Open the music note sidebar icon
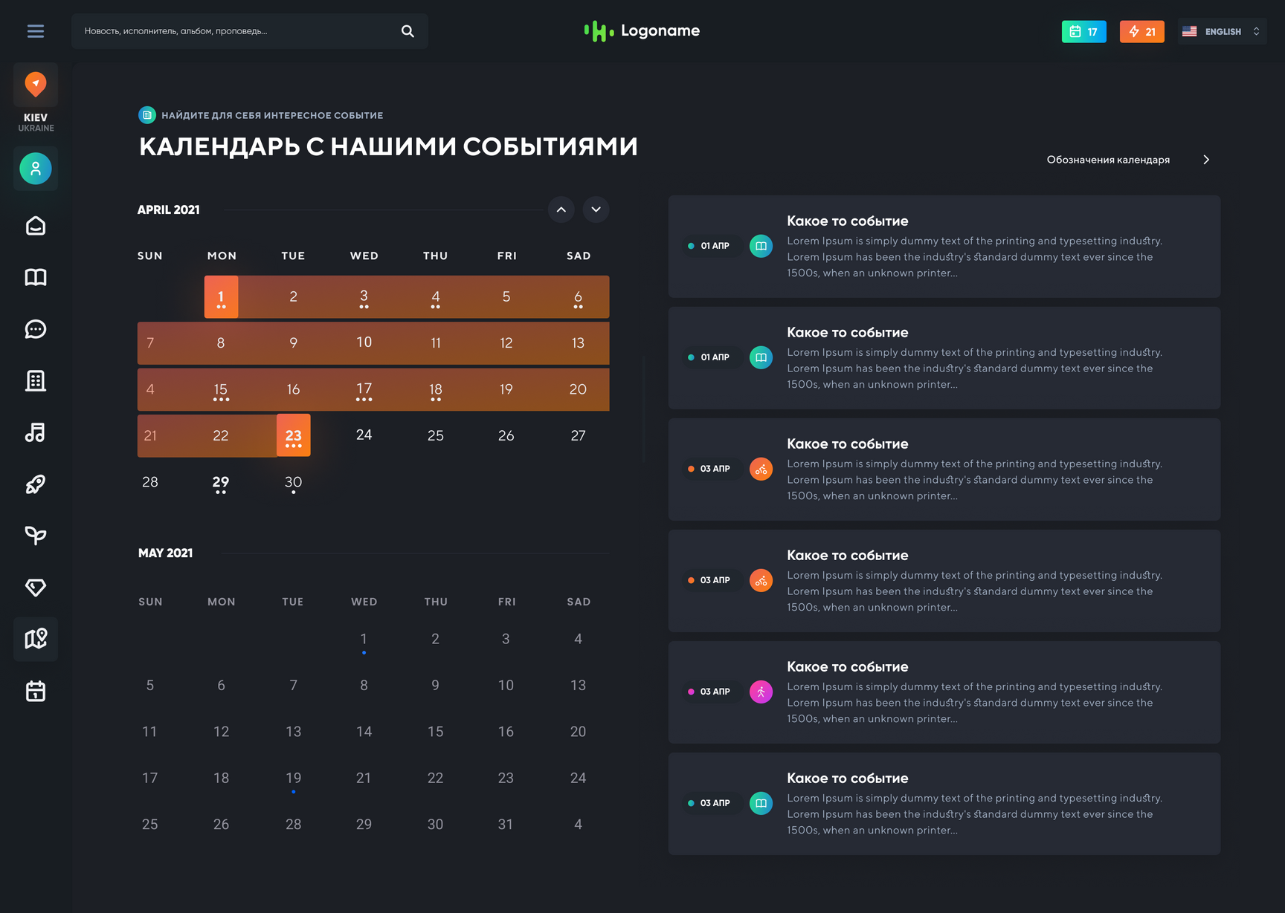This screenshot has width=1285, height=913. click(x=36, y=432)
